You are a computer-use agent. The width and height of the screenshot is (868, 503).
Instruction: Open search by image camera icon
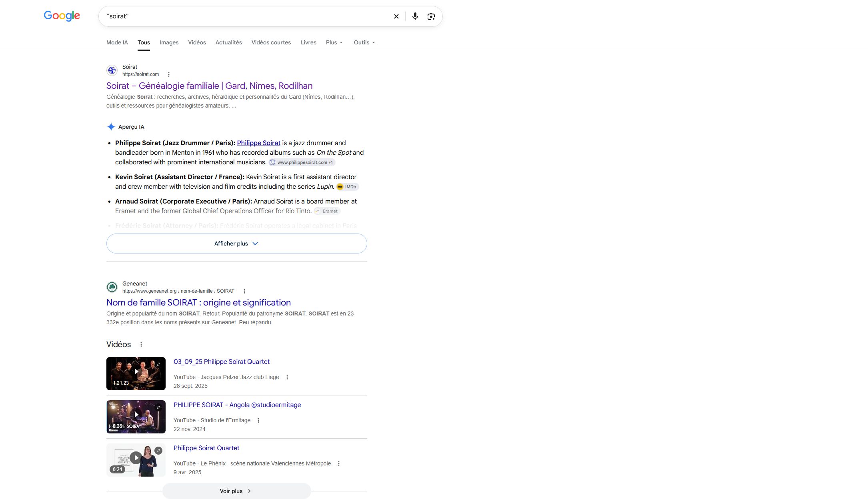431,16
